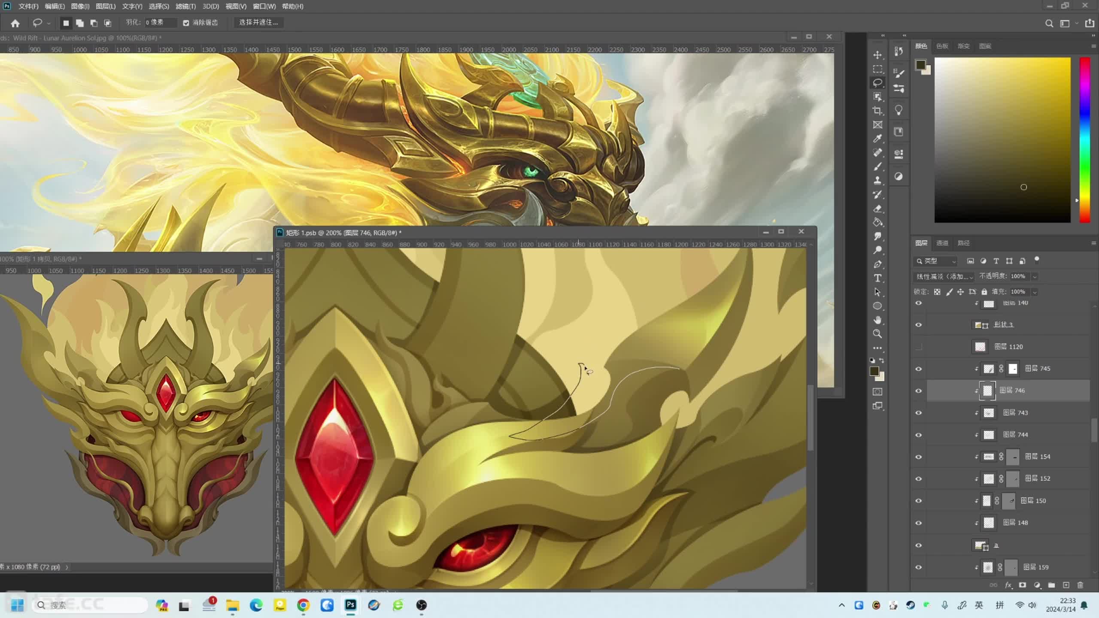Click the toolbox foreground color swatch
Screen dimensions: 1099x618
click(874, 371)
